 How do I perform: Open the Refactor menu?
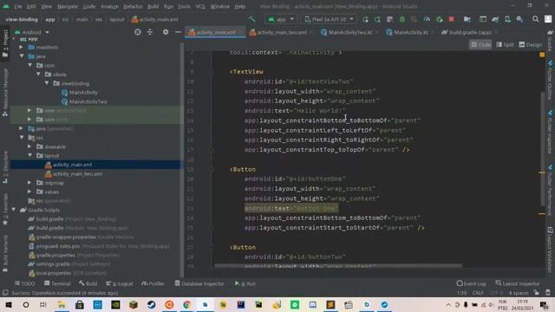(133, 6)
